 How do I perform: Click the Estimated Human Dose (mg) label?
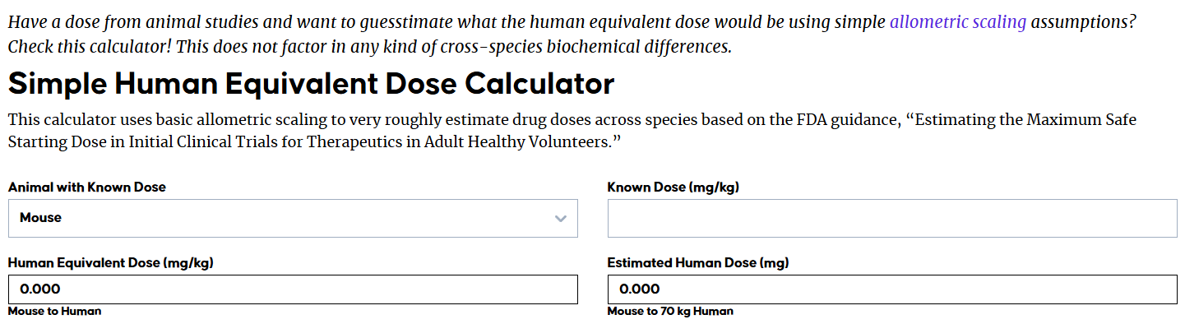pyautogui.click(x=698, y=263)
